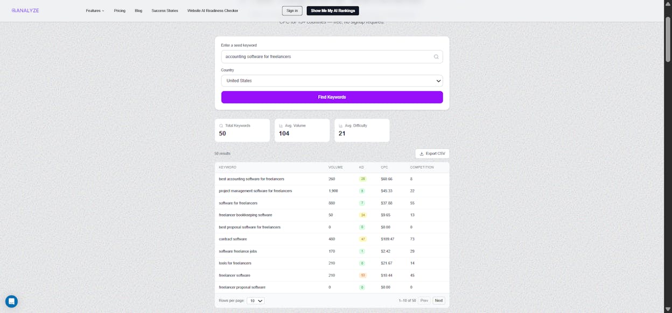The width and height of the screenshot is (672, 313).
Task: Click the $109.47 CPC value
Action: [x=388, y=239]
